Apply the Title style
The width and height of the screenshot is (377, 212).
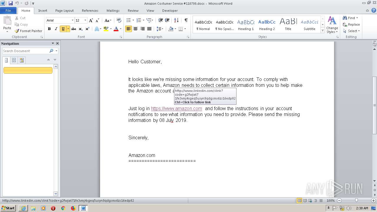pyautogui.click(x=288, y=25)
